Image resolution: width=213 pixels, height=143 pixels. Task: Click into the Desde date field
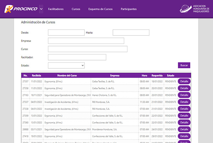pos(66,33)
